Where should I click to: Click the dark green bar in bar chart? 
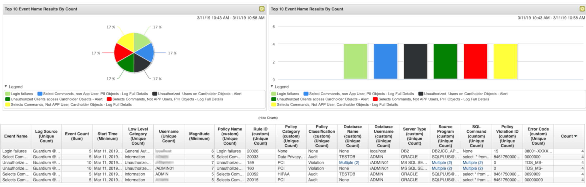pyautogui.click(x=445, y=61)
